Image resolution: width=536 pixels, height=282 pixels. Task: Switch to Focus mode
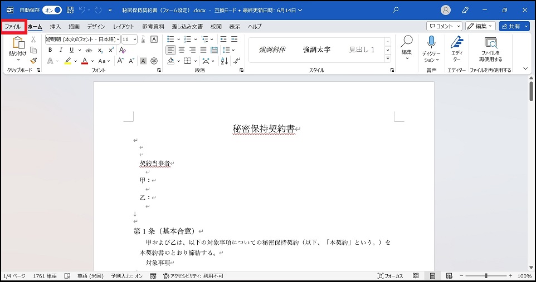390,276
